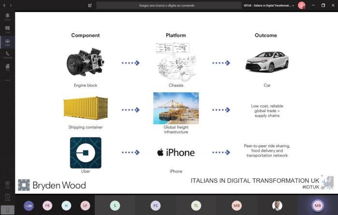Show the +39 additional participants
The height and width of the screenshot is (215, 338).
click(x=28, y=206)
